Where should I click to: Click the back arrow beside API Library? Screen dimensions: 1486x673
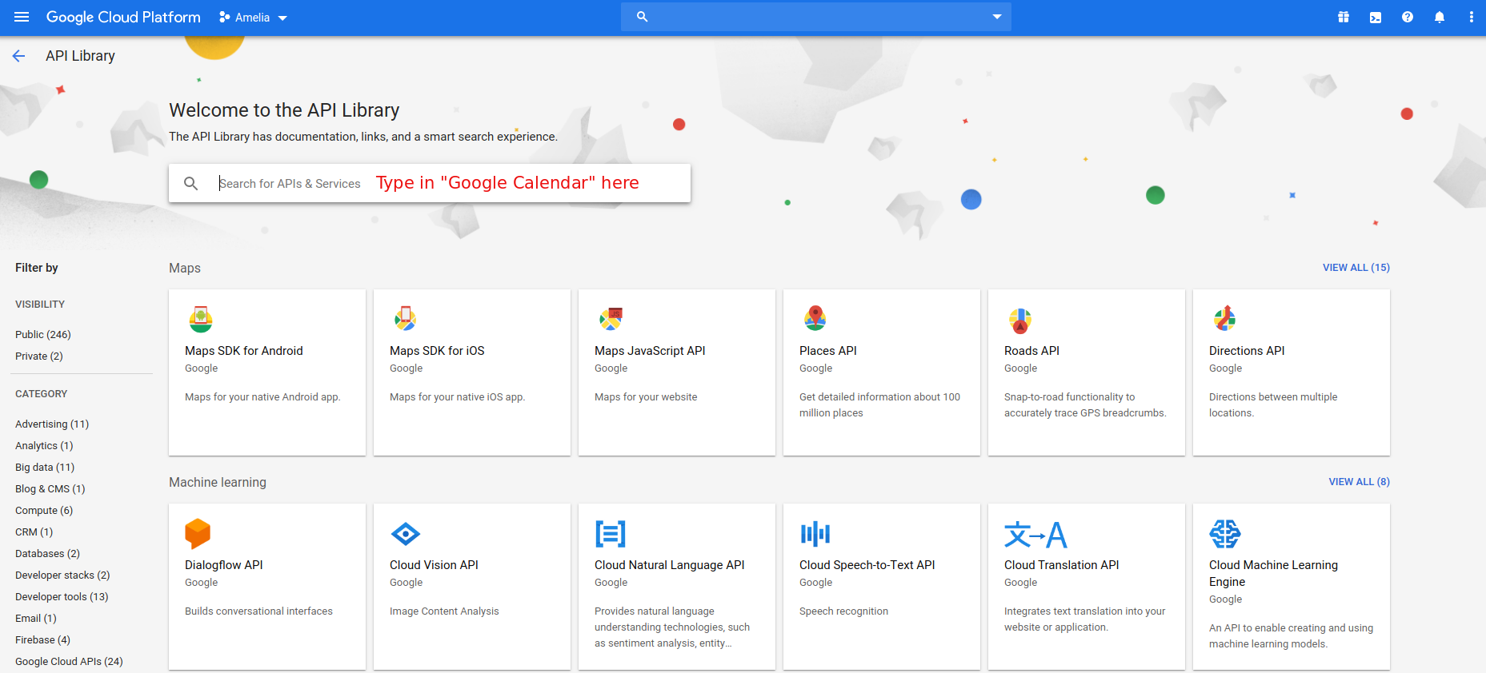tap(19, 56)
